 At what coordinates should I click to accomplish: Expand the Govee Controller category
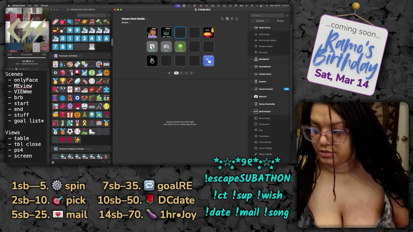pos(251,104)
